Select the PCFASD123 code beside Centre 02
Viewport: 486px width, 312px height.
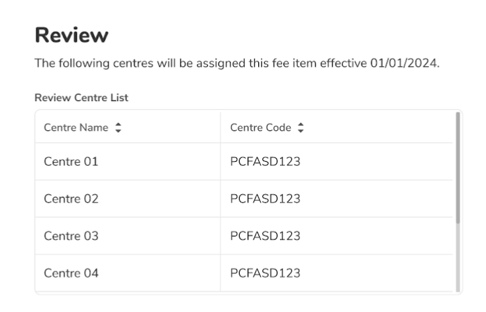265,198
